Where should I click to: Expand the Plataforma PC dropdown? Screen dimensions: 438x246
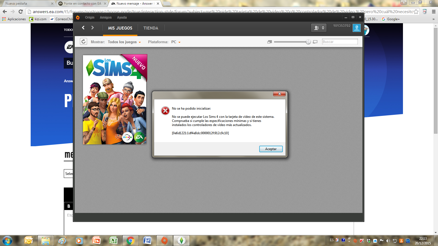(x=176, y=42)
